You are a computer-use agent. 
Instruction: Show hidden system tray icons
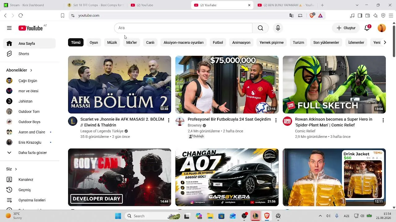pyautogui.click(x=320, y=216)
